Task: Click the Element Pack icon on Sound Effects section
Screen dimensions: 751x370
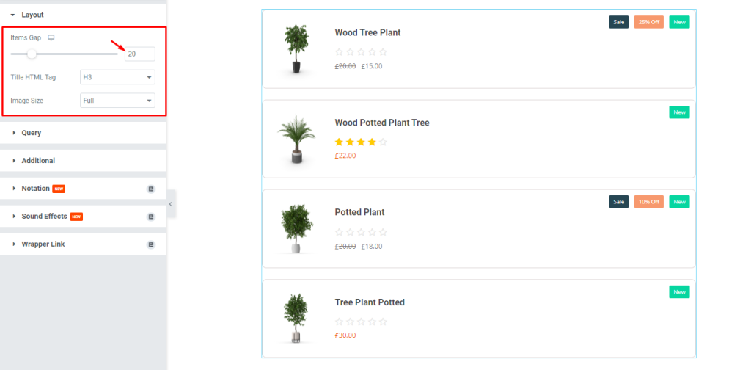Action: 151,217
